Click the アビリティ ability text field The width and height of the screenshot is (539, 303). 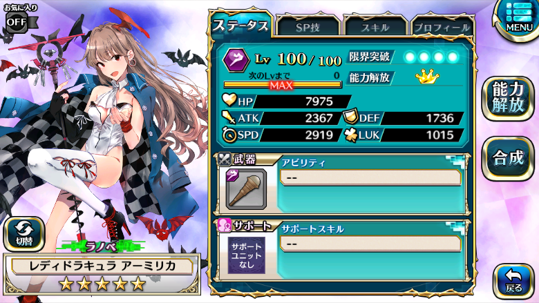click(x=370, y=178)
